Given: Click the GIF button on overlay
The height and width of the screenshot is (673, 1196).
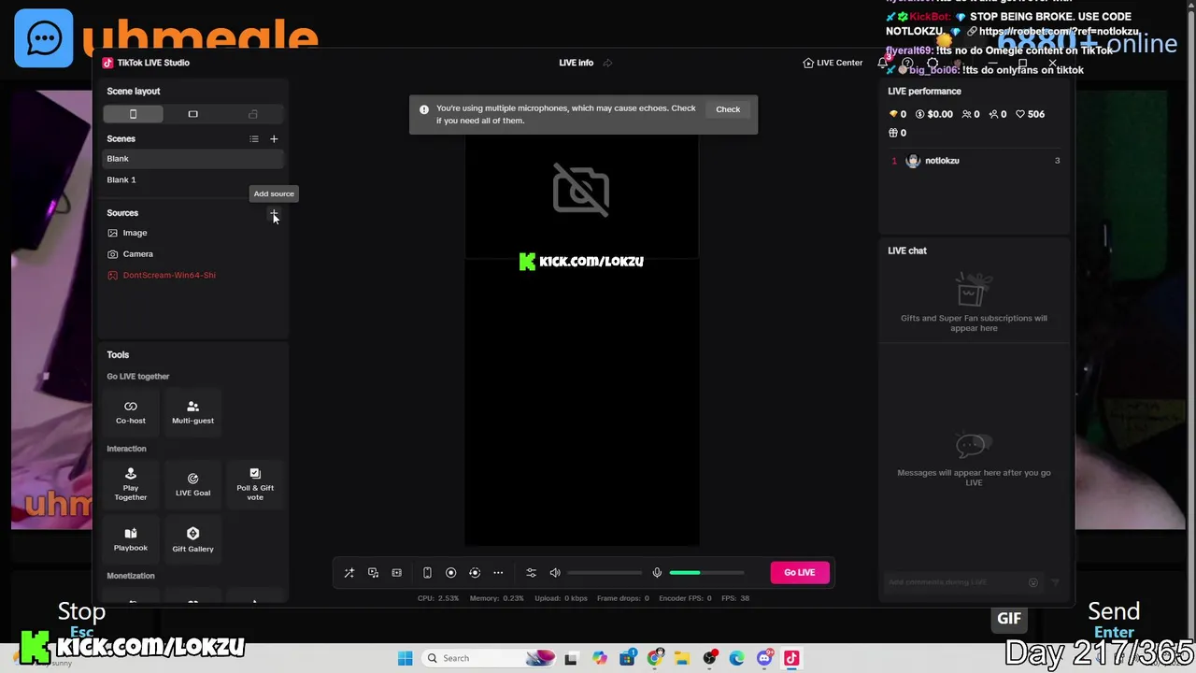Looking at the screenshot, I should click(1009, 619).
